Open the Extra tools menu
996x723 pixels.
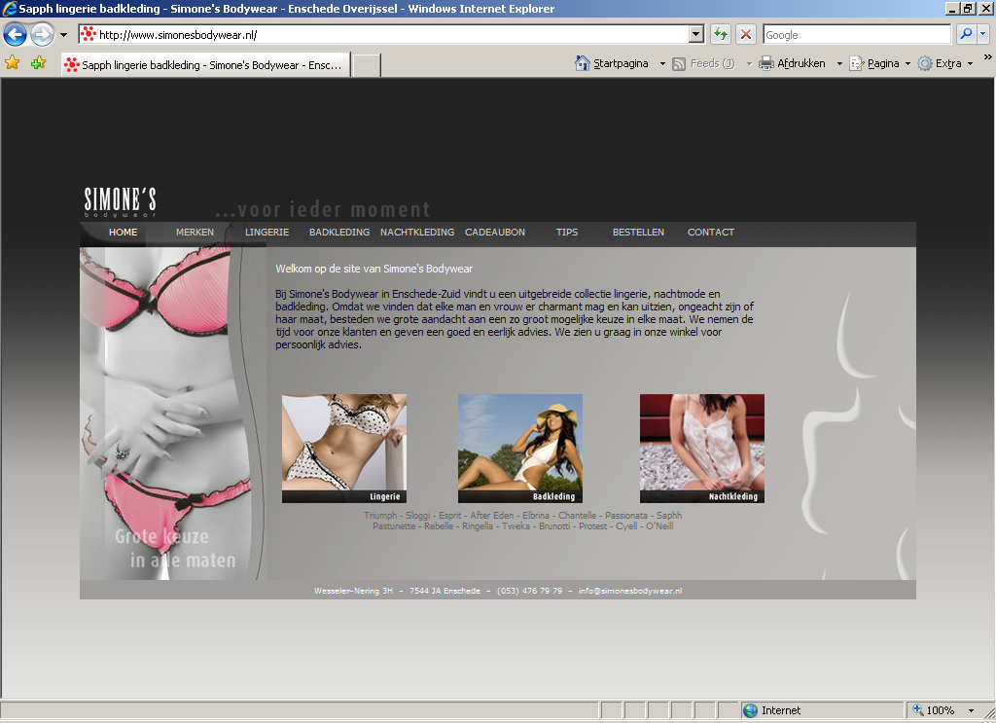[x=945, y=63]
